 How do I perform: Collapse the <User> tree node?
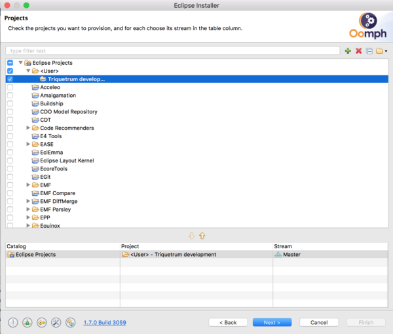point(28,71)
